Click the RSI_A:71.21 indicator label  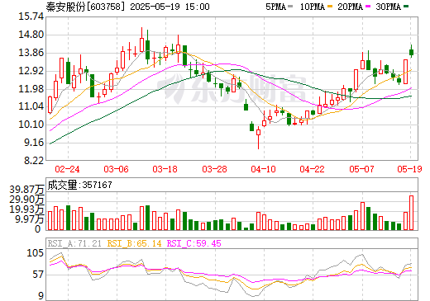74,243
